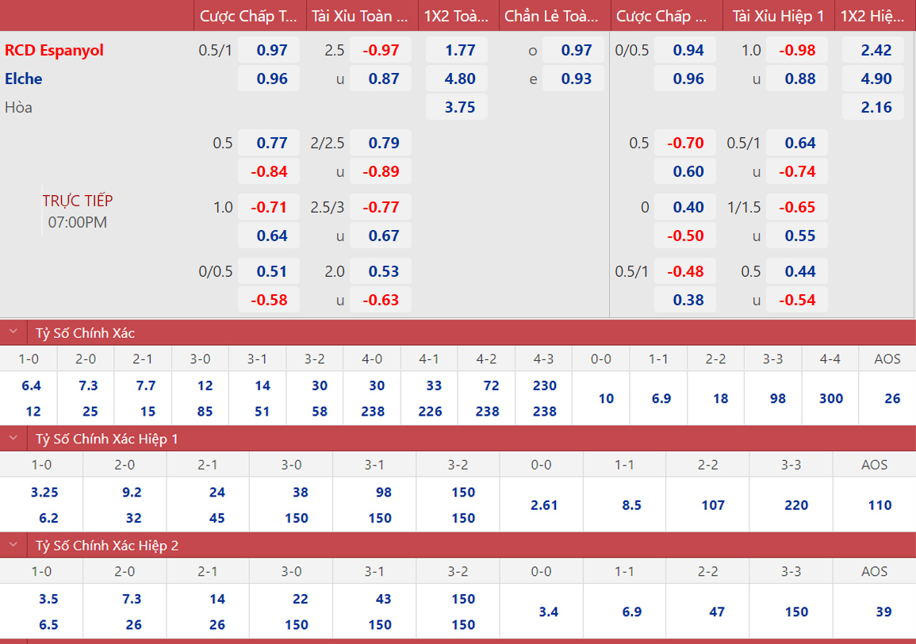Viewport: 916px width, 644px height.
Task: Select first-half correct score 0-0 odds 2.61
Action: 544,505
